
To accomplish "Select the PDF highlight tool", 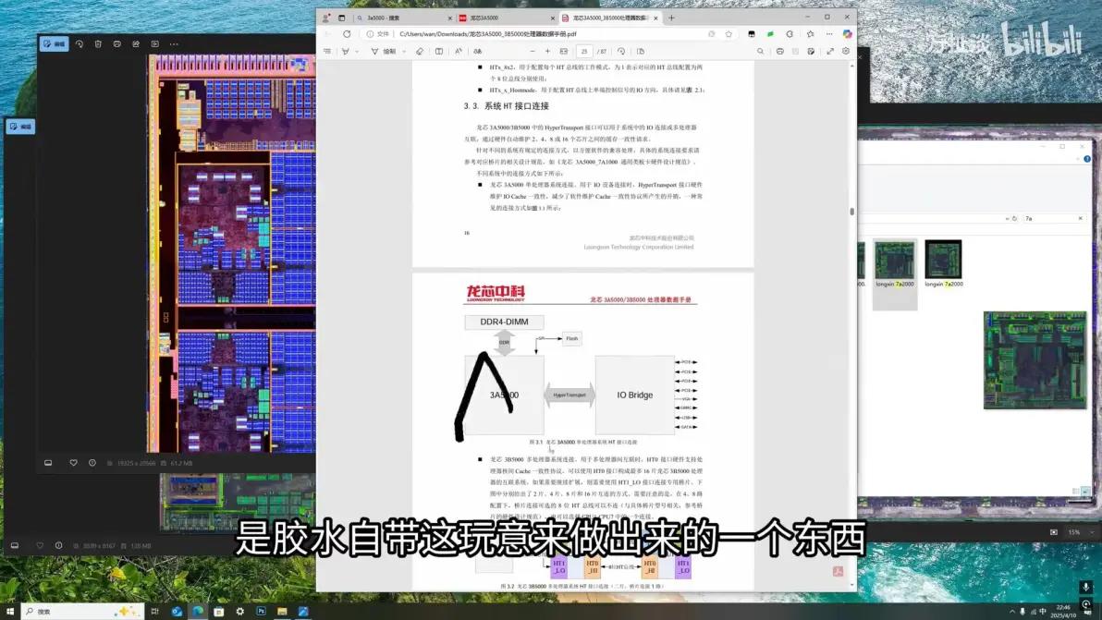I will tap(346, 51).
